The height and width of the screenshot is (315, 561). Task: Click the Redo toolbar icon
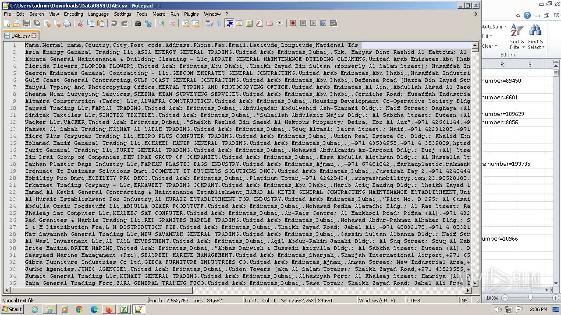[124, 23]
